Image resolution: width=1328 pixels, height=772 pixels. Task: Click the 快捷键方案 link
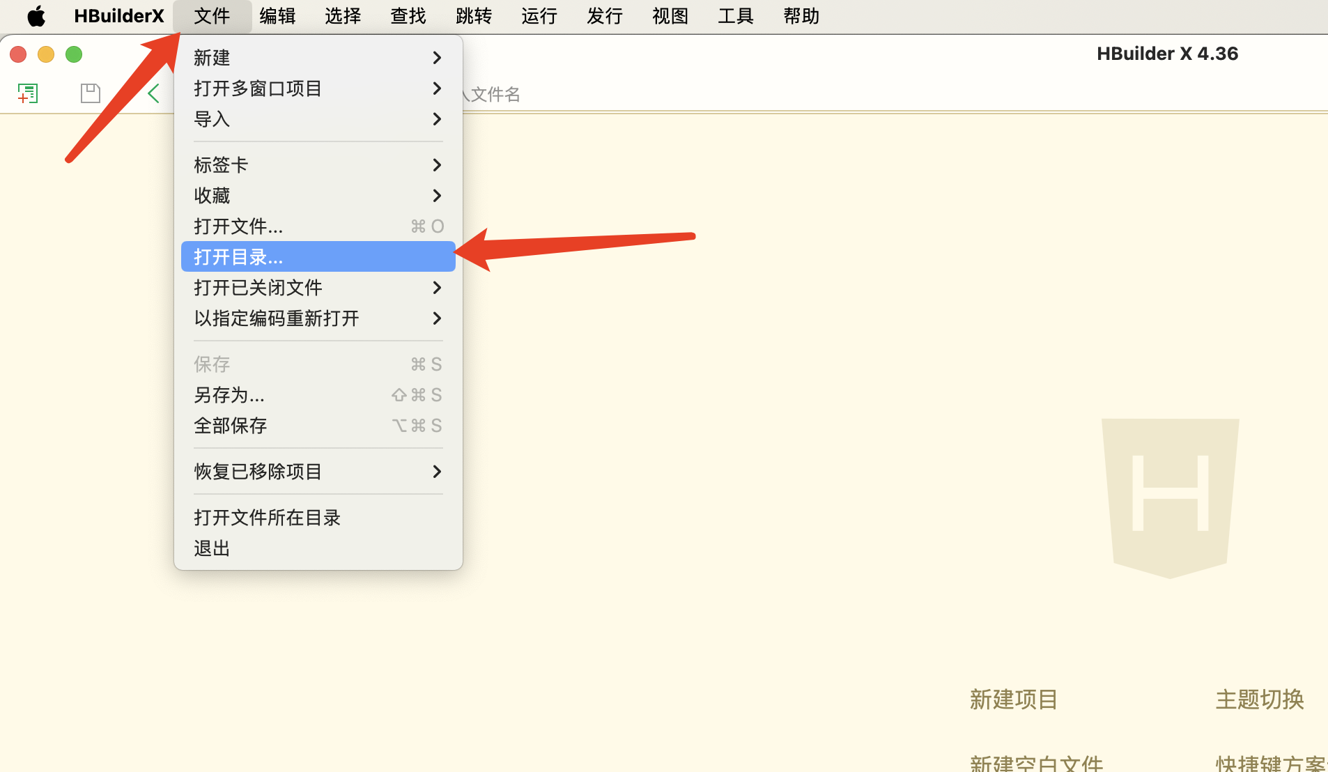[x=1271, y=762]
